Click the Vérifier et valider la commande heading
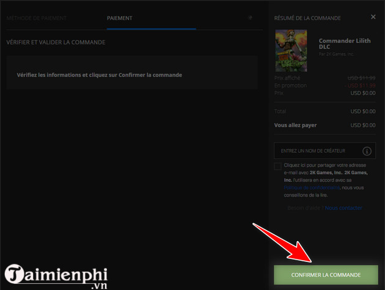385x290 pixels. click(x=56, y=42)
